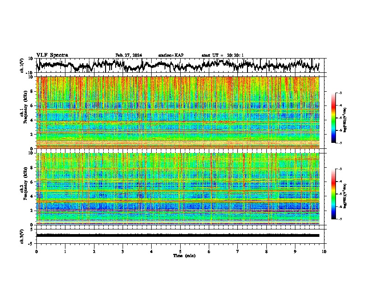Select the date text "Feb. 27, 2024"

(129, 55)
